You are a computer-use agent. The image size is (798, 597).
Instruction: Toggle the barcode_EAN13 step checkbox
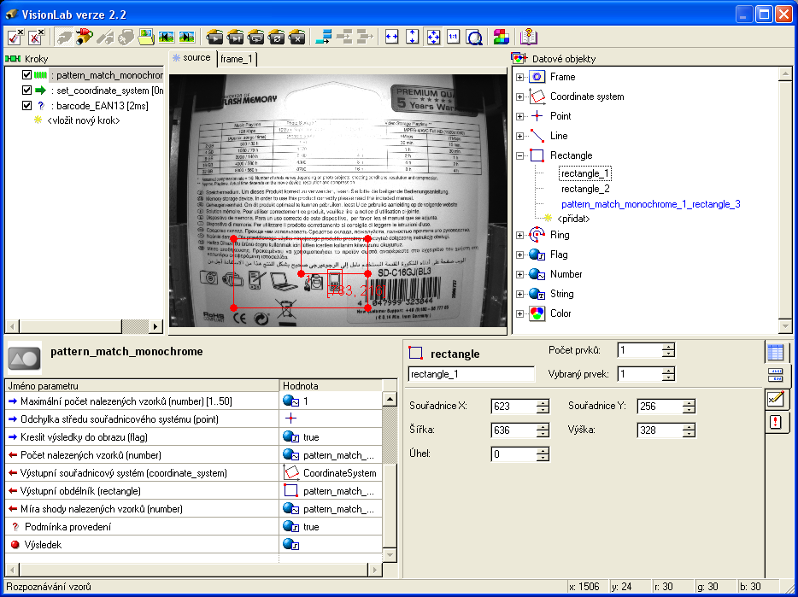point(27,106)
